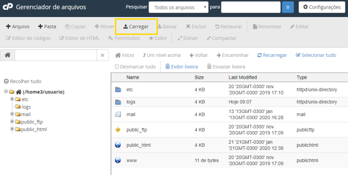The height and width of the screenshot is (175, 348).
Task: Click the Copiar toolbar item
Action: [x=75, y=27]
